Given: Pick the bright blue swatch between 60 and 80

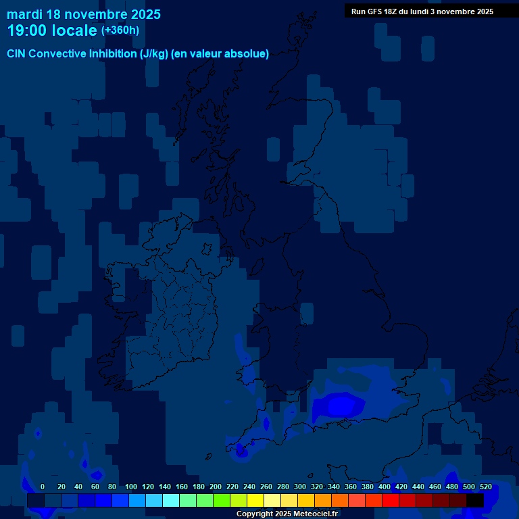Looking at the screenshot, I should point(103,500).
